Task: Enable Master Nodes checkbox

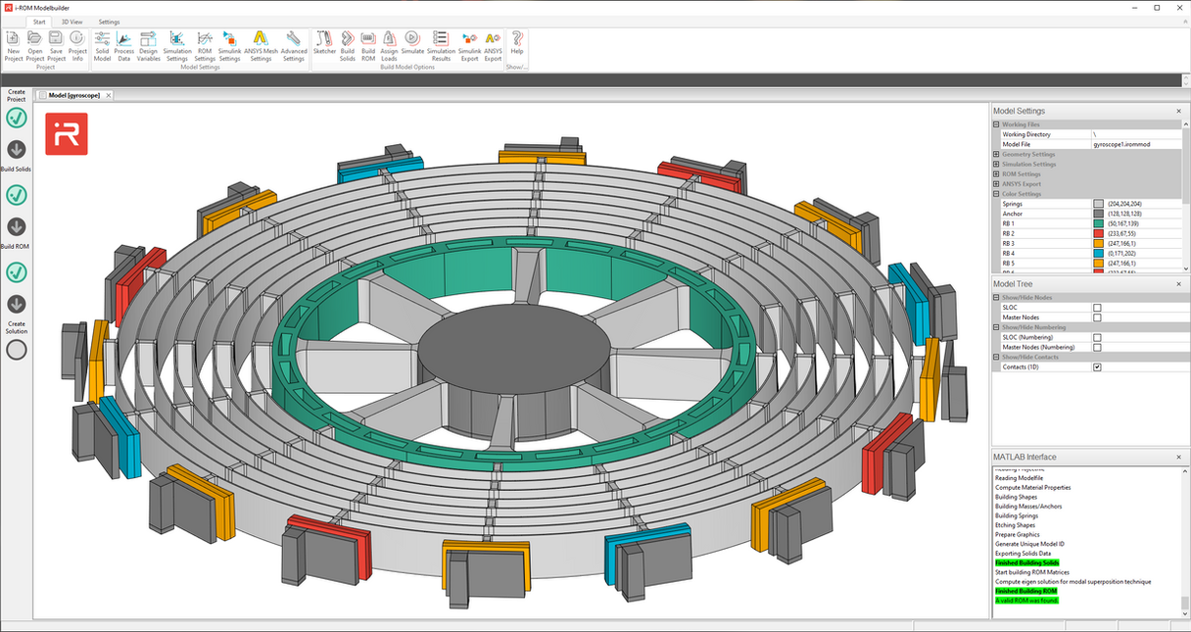Action: coord(1097,317)
